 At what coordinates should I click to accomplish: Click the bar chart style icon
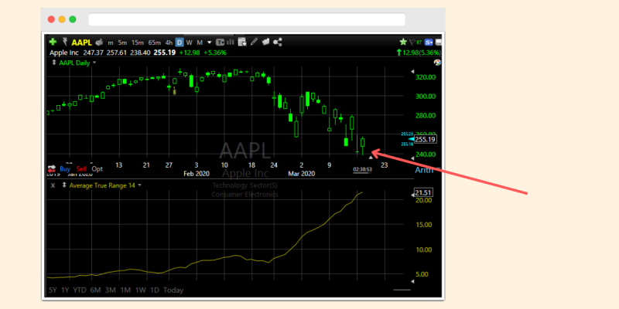tap(231, 42)
